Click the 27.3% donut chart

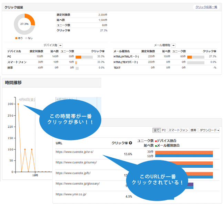coord(24,24)
